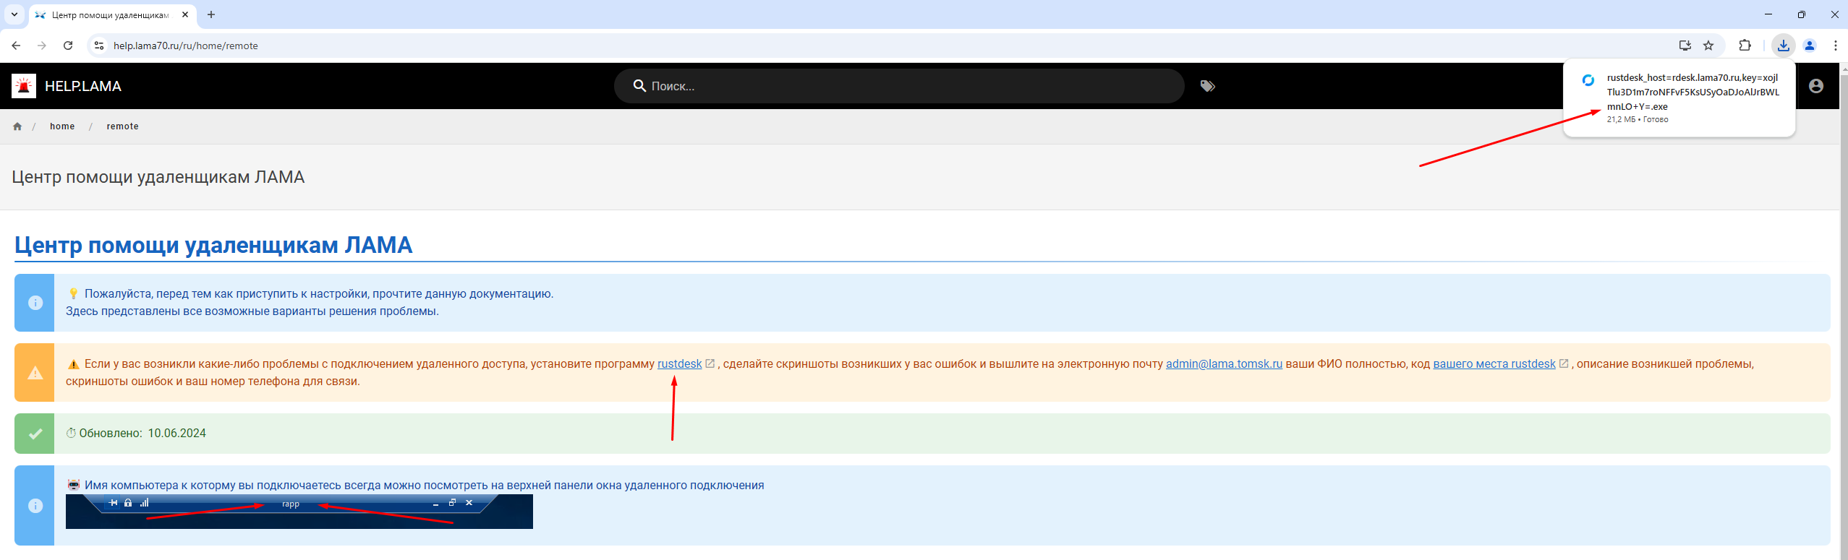Image resolution: width=1848 pixels, height=560 pixels.
Task: Click the rustdesk download link
Action: pos(679,364)
